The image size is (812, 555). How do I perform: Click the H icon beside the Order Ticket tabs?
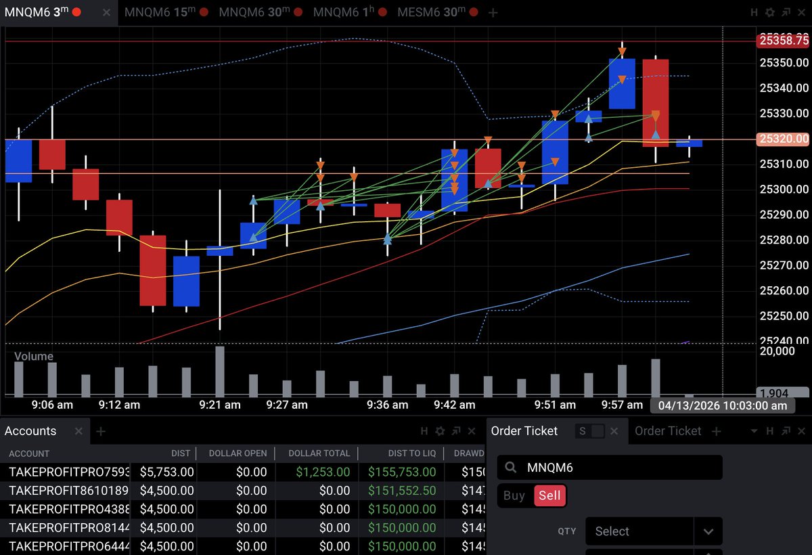tap(770, 431)
